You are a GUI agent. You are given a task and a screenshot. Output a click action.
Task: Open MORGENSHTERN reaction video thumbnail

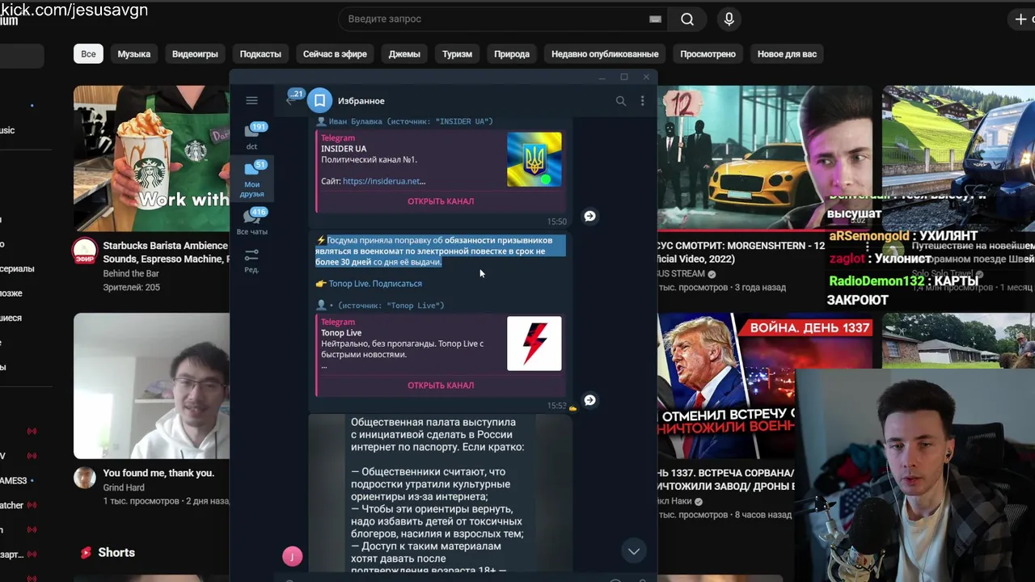(x=764, y=158)
